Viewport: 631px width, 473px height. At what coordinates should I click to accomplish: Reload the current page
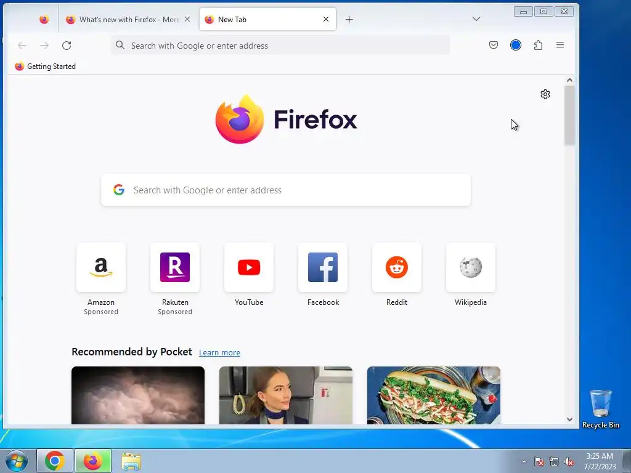tap(67, 46)
